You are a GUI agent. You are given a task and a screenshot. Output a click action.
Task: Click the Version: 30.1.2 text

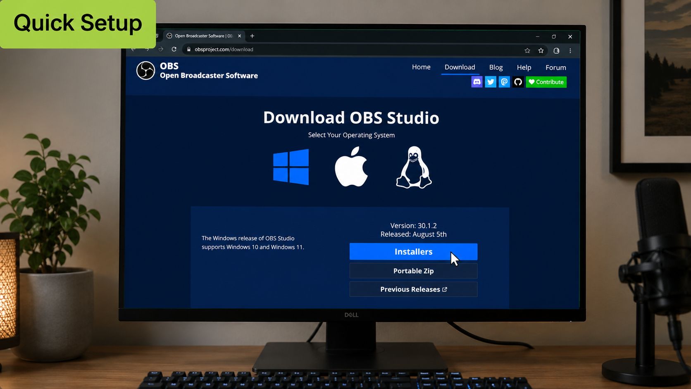414,226
